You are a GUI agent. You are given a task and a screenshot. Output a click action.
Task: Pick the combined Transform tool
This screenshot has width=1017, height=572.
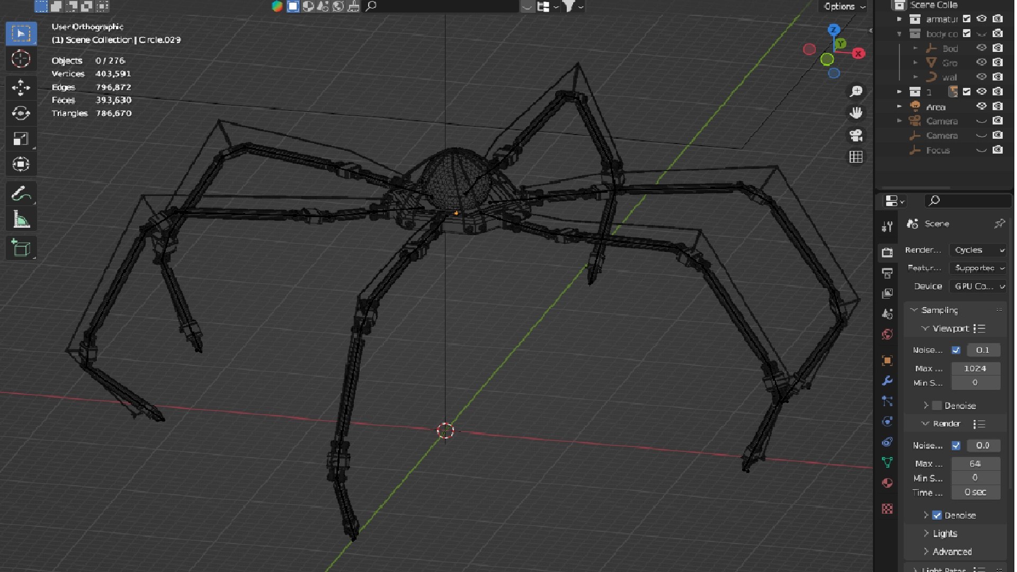pyautogui.click(x=21, y=164)
